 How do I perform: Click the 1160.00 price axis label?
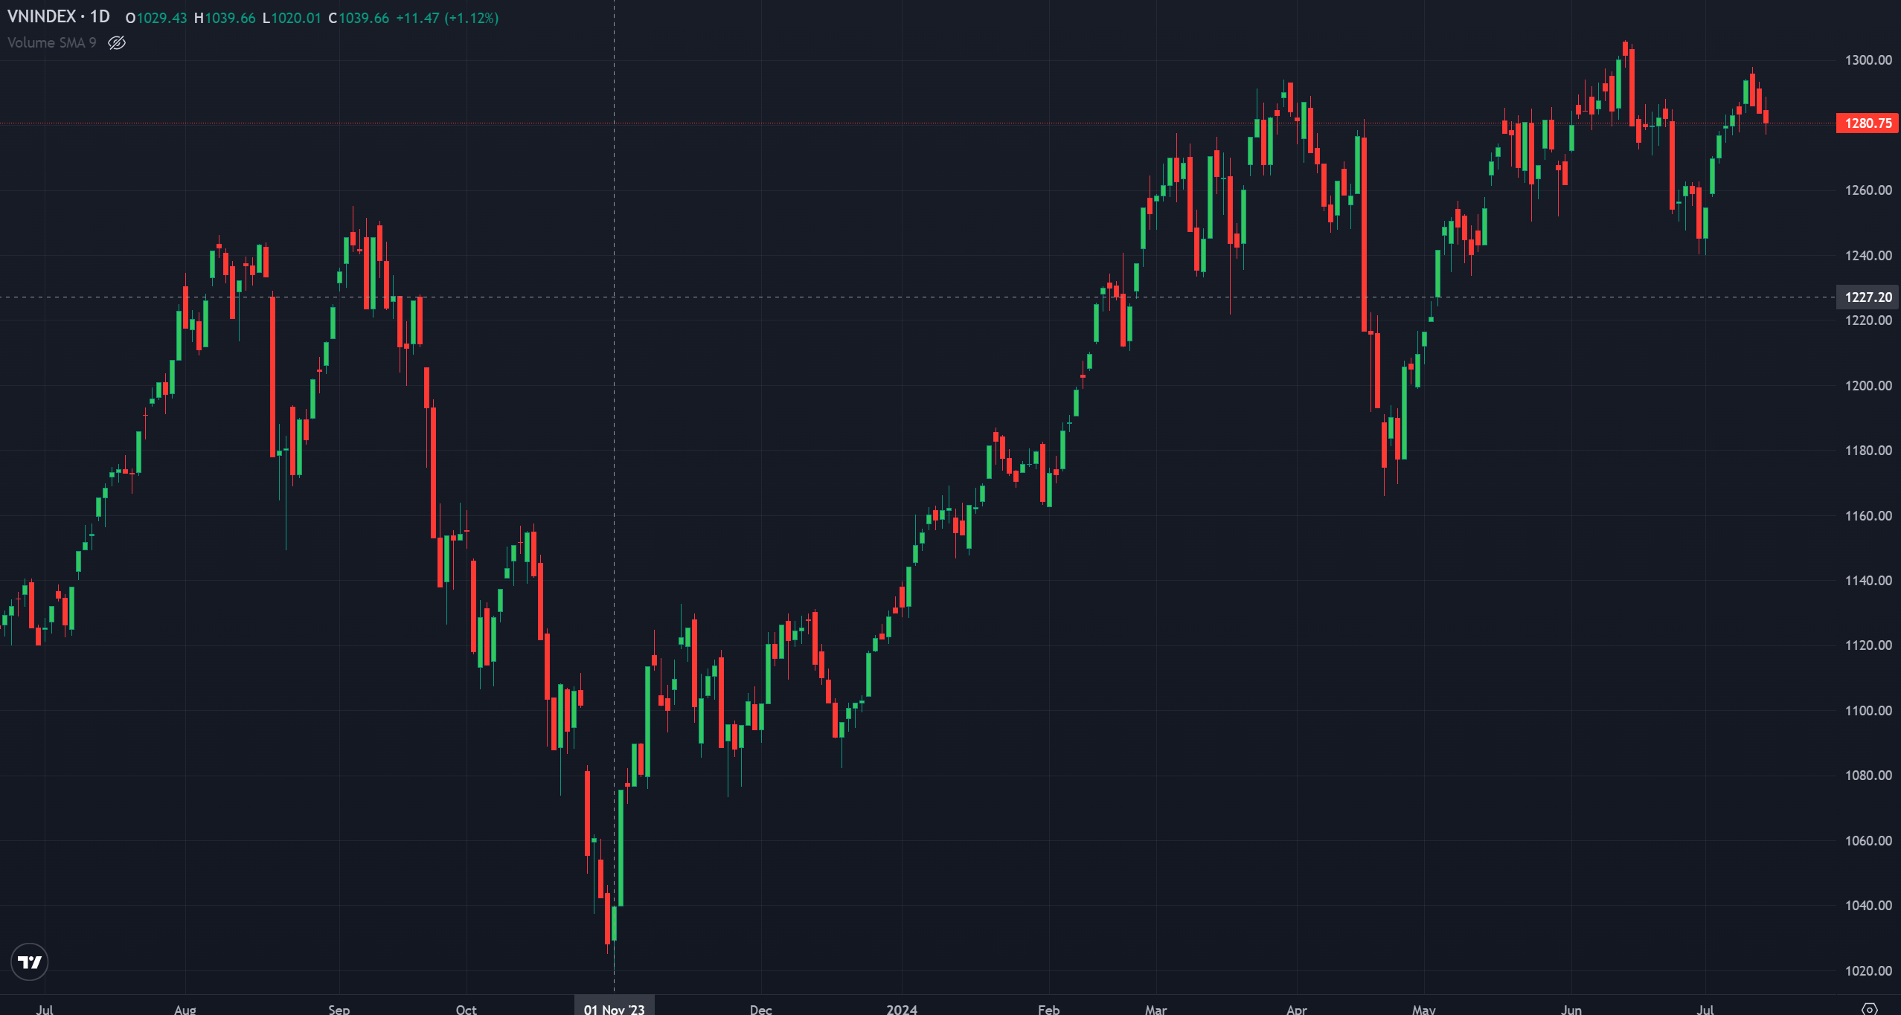[x=1868, y=516]
